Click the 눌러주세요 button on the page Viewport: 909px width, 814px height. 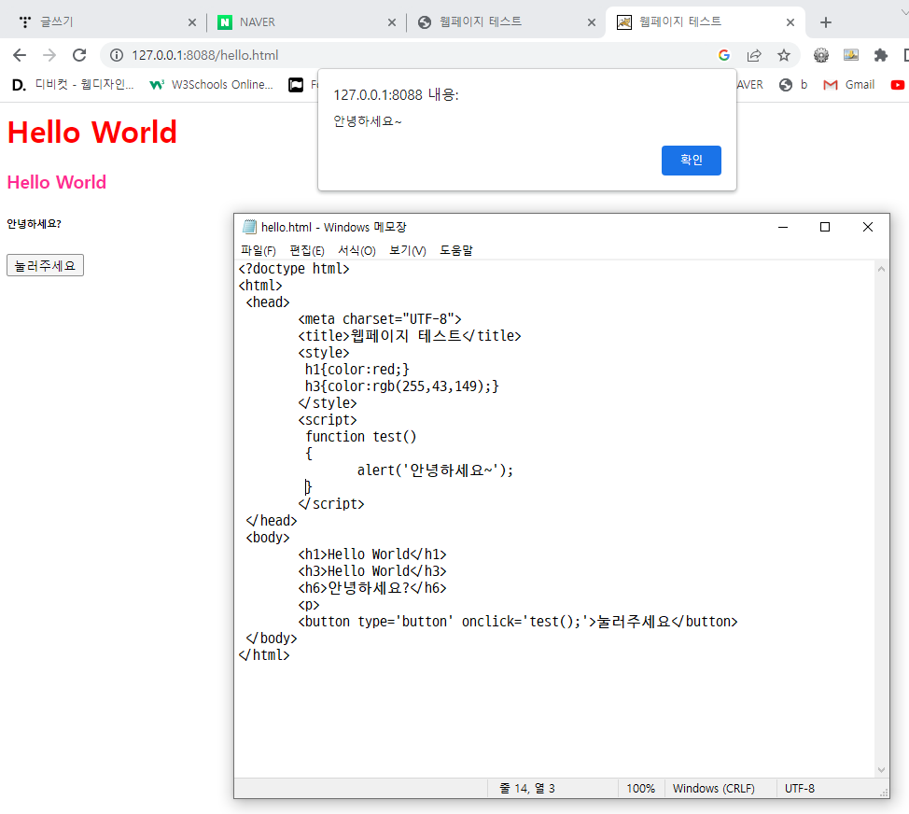pyautogui.click(x=45, y=265)
